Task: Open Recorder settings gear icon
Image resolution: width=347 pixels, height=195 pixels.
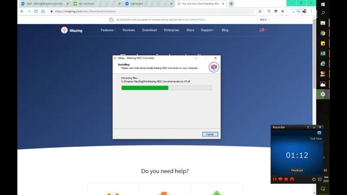Action: tap(314, 179)
